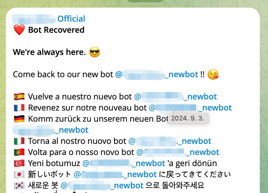Click the Portuguese flag emoji
Screen dimensions: 268x193
click(x=19, y=152)
